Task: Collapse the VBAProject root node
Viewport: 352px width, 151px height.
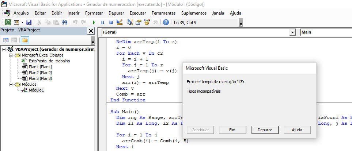Action: pyautogui.click(x=4, y=49)
